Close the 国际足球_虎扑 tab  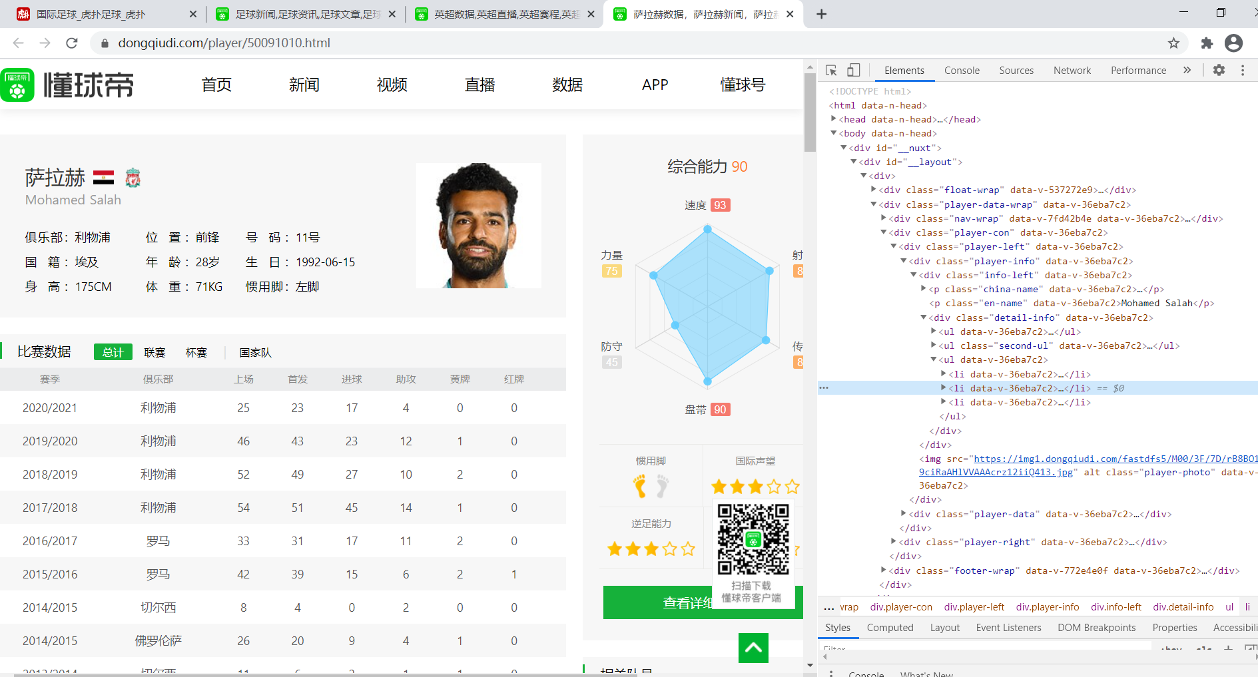tap(193, 14)
